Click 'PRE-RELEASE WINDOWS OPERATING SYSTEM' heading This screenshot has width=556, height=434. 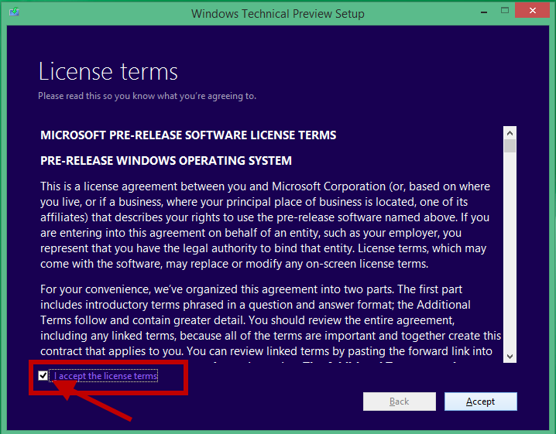pos(166,160)
